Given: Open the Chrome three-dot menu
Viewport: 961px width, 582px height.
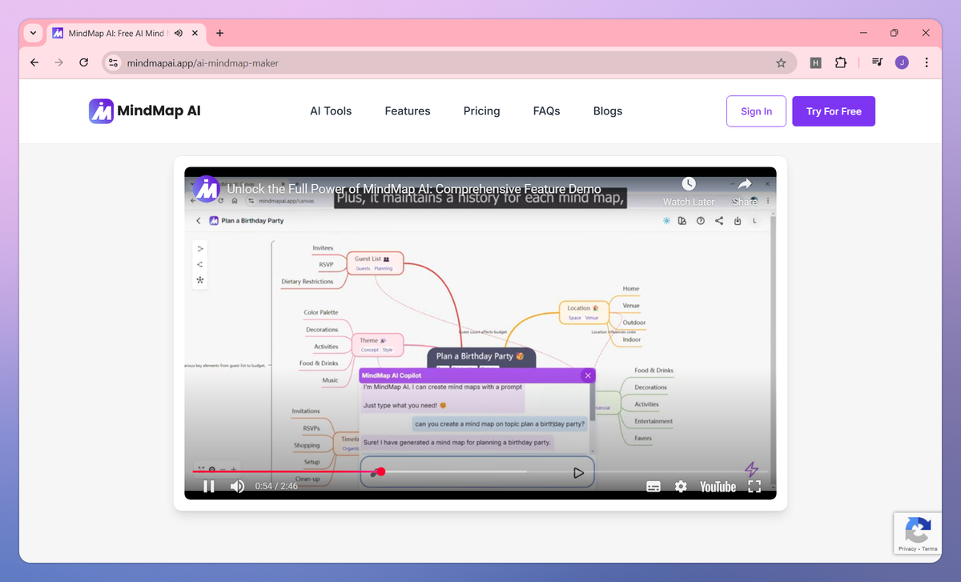Looking at the screenshot, I should 927,62.
